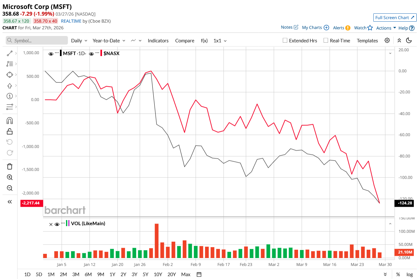Select the 1D time range
417x279 pixels.
(x=27, y=274)
